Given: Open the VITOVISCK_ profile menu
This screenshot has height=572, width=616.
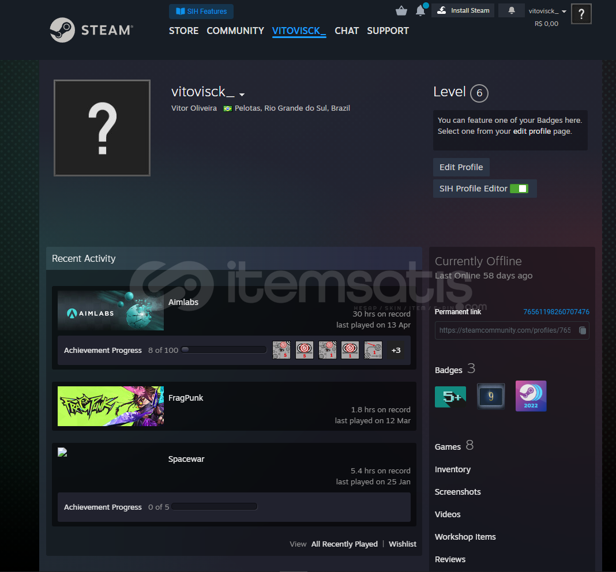Looking at the screenshot, I should tap(299, 31).
